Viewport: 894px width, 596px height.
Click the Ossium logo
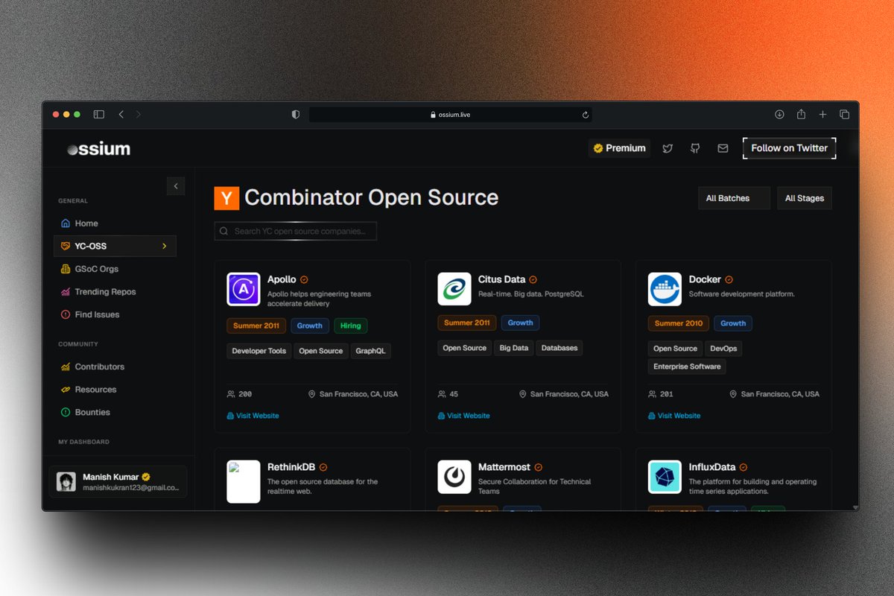98,149
